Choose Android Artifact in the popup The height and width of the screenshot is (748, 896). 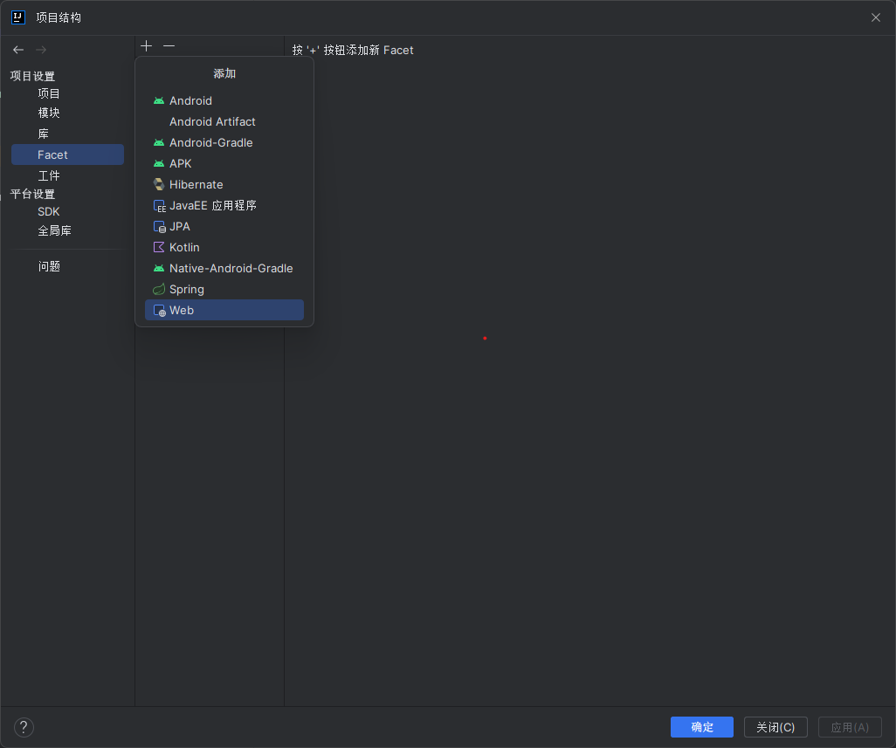(x=224, y=121)
